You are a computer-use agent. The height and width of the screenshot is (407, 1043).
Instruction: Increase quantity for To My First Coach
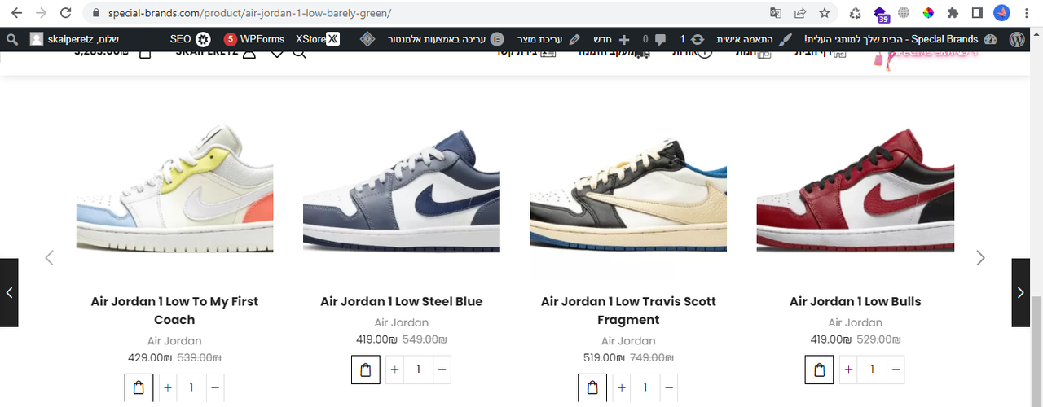pyautogui.click(x=168, y=387)
